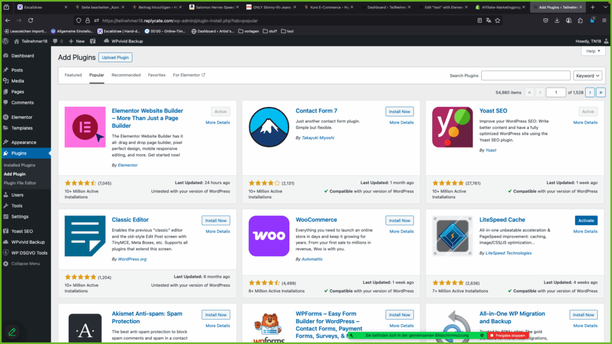612x344 pixels.
Task: Install the Classic Editor plugin
Action: point(216,220)
